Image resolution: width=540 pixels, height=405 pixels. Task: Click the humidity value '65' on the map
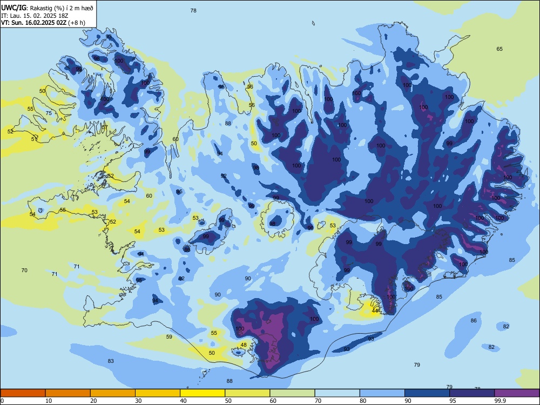pos(500,49)
